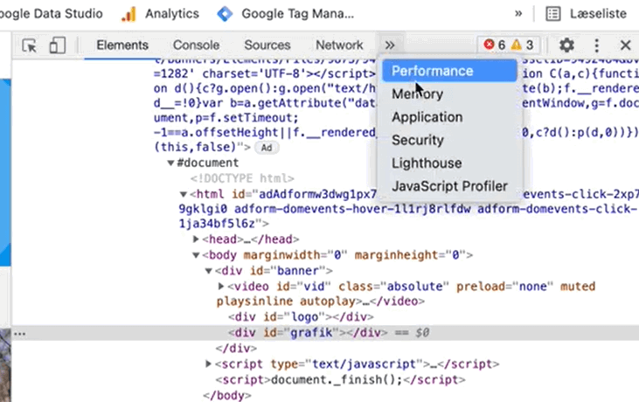
Task: Open the DevTools three-dot menu
Action: (x=597, y=45)
